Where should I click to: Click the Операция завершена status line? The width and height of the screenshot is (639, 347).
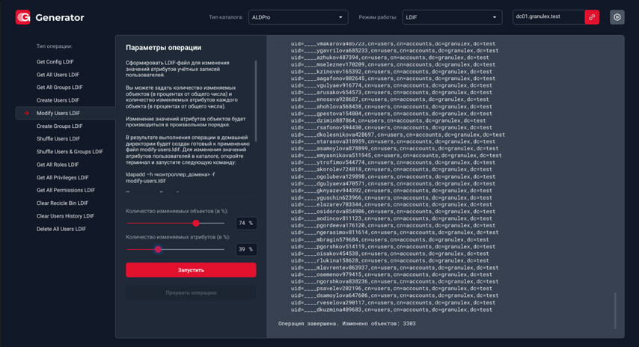[x=346, y=324]
